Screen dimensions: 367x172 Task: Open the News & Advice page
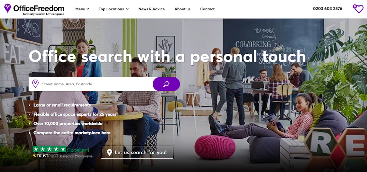point(151,9)
